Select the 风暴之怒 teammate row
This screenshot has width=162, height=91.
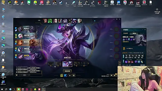[27, 36]
